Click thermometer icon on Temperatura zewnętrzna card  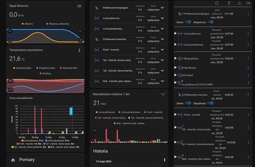click(79, 50)
